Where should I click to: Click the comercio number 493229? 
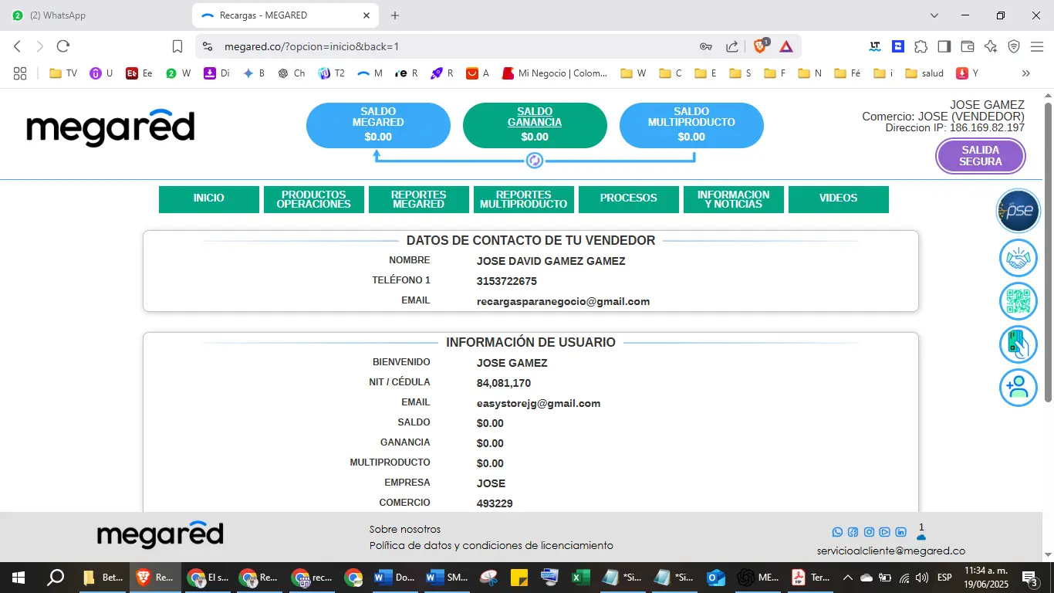click(x=495, y=504)
